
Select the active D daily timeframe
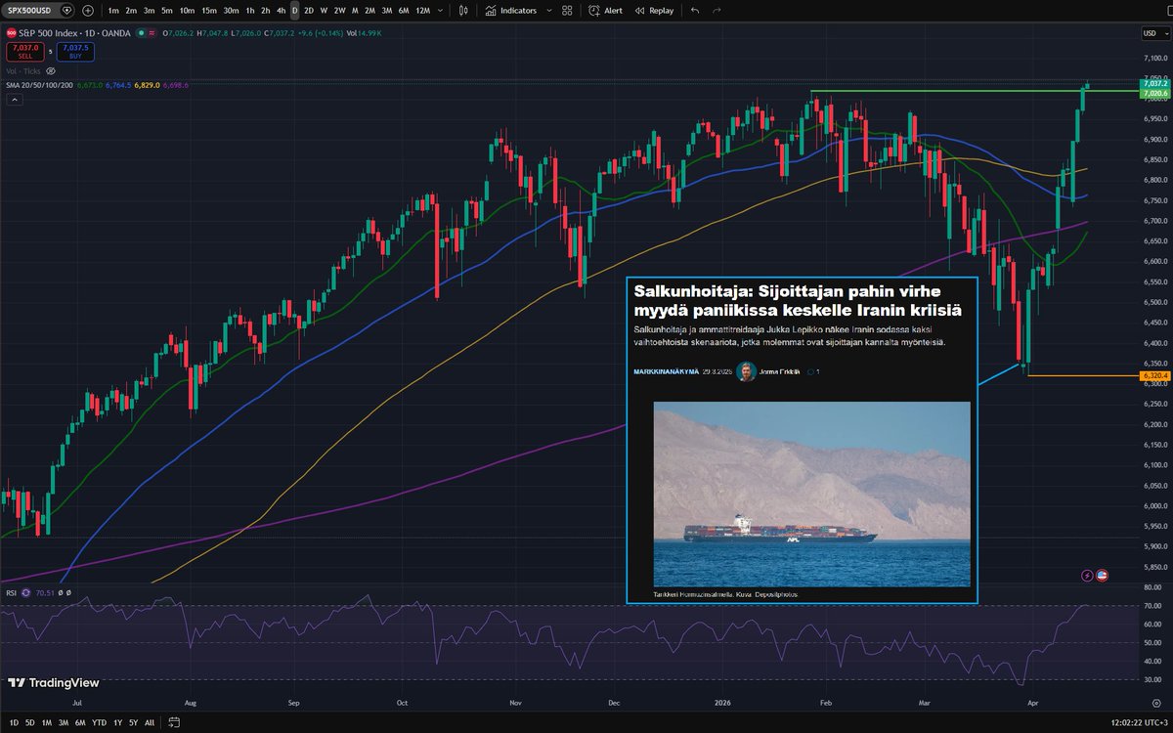(x=294, y=11)
